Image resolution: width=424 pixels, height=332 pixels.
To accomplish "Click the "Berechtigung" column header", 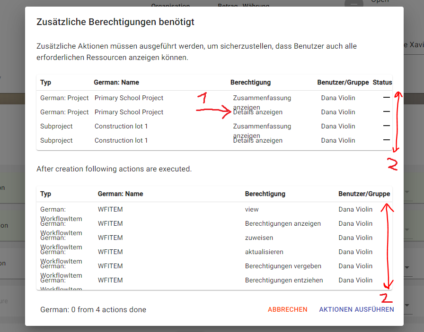I will point(250,82).
